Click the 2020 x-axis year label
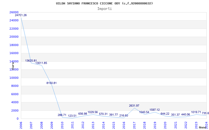The width and height of the screenshot is (209, 130). click(x=165, y=125)
